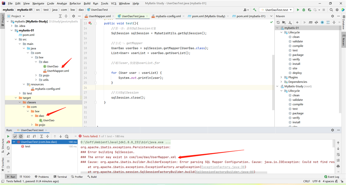
Task: Sort test results alphabetically
Action: coord(28,136)
